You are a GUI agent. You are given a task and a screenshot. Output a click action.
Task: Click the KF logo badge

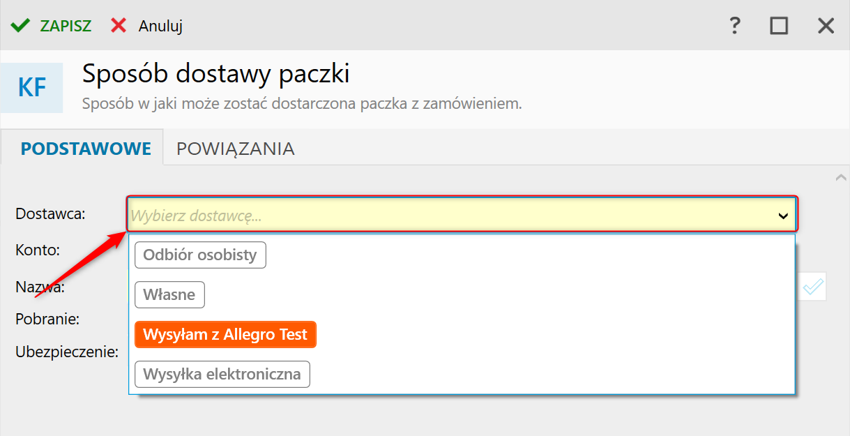point(32,88)
